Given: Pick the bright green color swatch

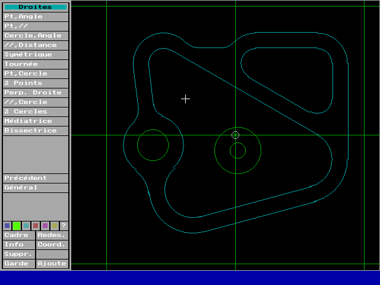Looking at the screenshot, I should [x=17, y=226].
